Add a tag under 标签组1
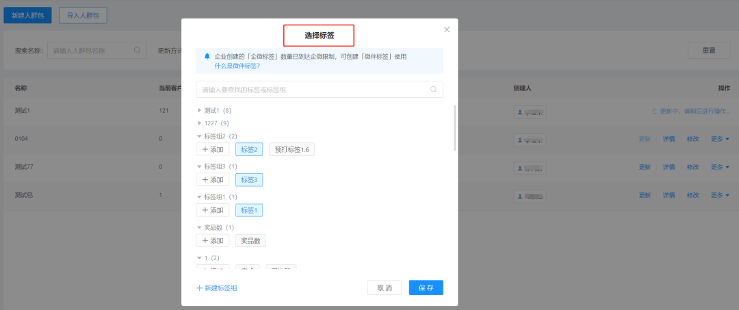739x310 pixels. 213,210
